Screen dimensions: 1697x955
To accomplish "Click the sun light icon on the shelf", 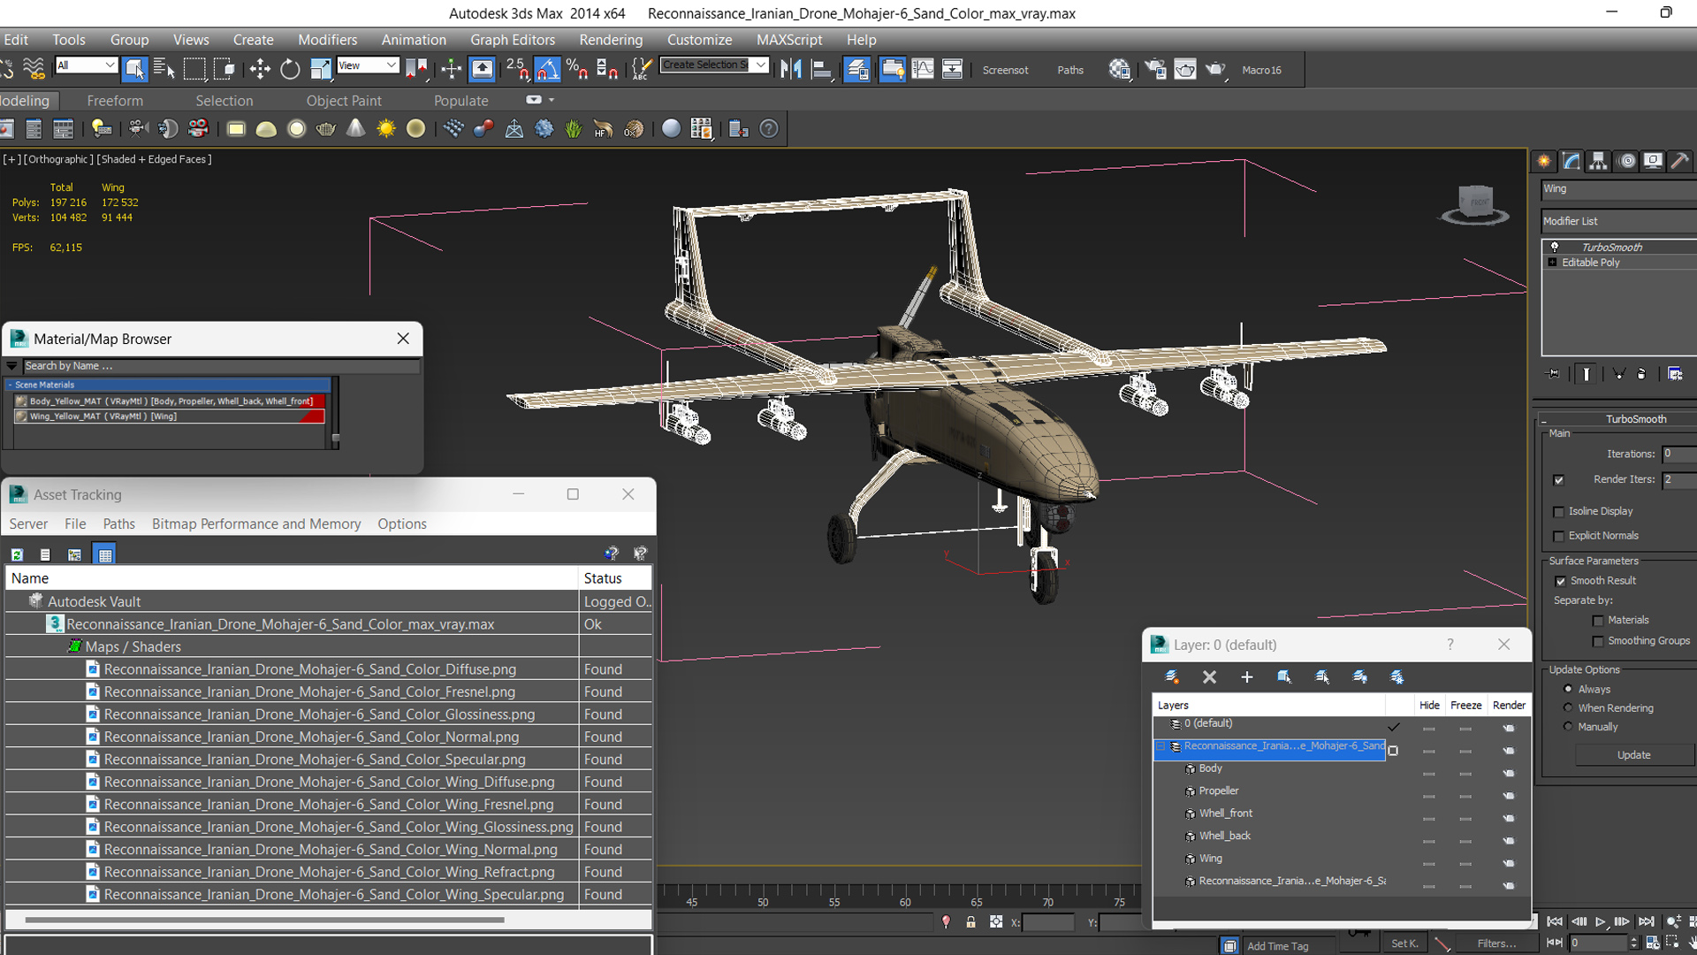I will (x=386, y=129).
